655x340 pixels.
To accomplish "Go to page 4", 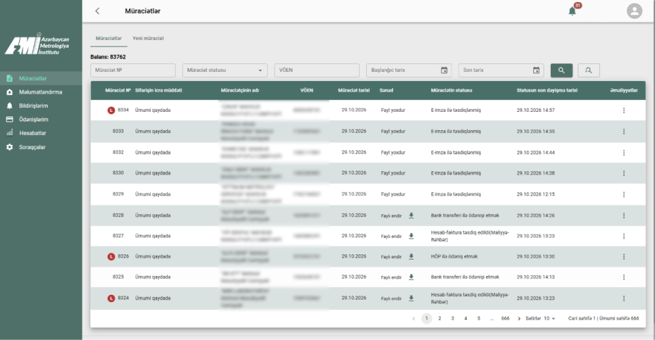I will (x=465, y=318).
